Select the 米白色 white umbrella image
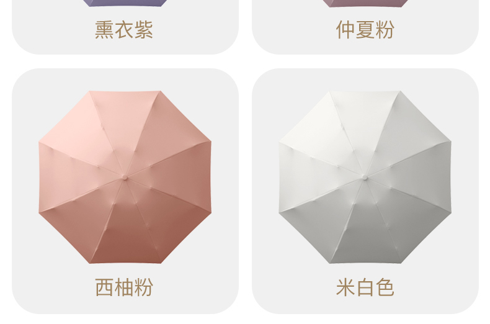The width and height of the screenshot is (490, 324). coord(365,177)
